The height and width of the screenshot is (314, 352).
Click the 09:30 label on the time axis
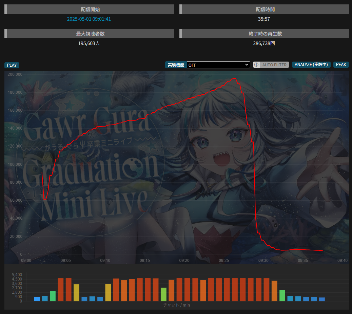[263, 261]
